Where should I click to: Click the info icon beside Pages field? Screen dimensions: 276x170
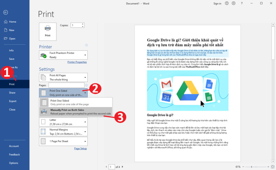(86, 85)
